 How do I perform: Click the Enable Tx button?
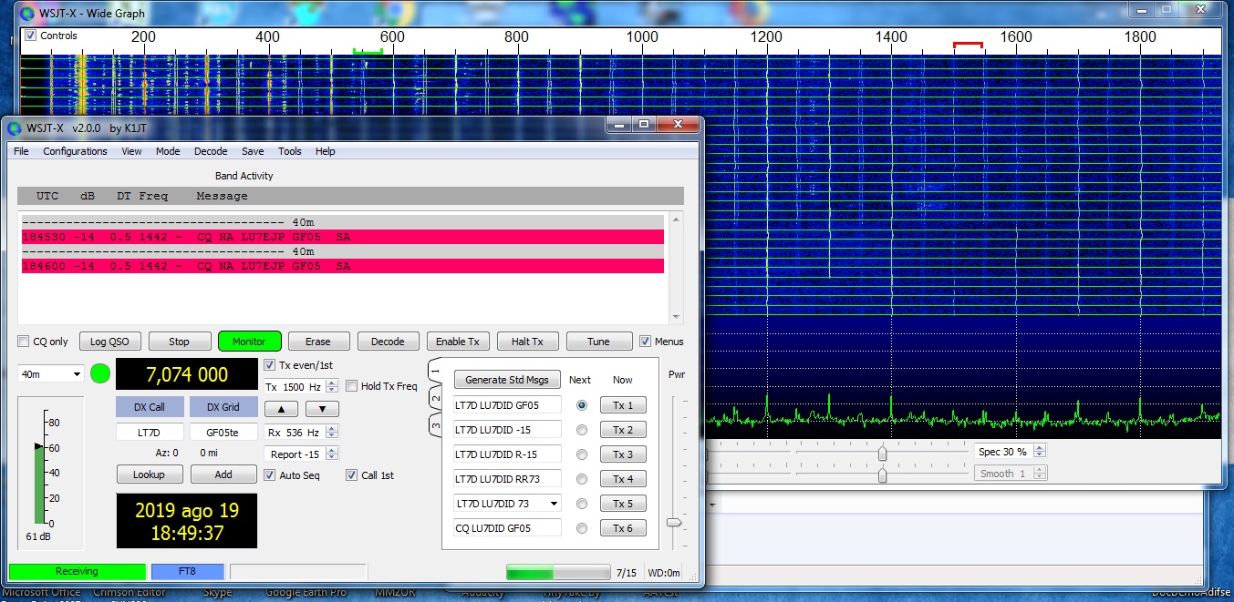458,342
